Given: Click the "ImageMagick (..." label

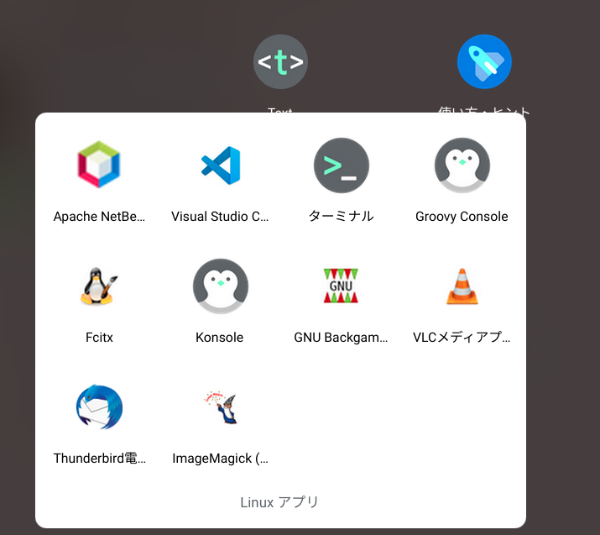Looking at the screenshot, I should [x=220, y=459].
